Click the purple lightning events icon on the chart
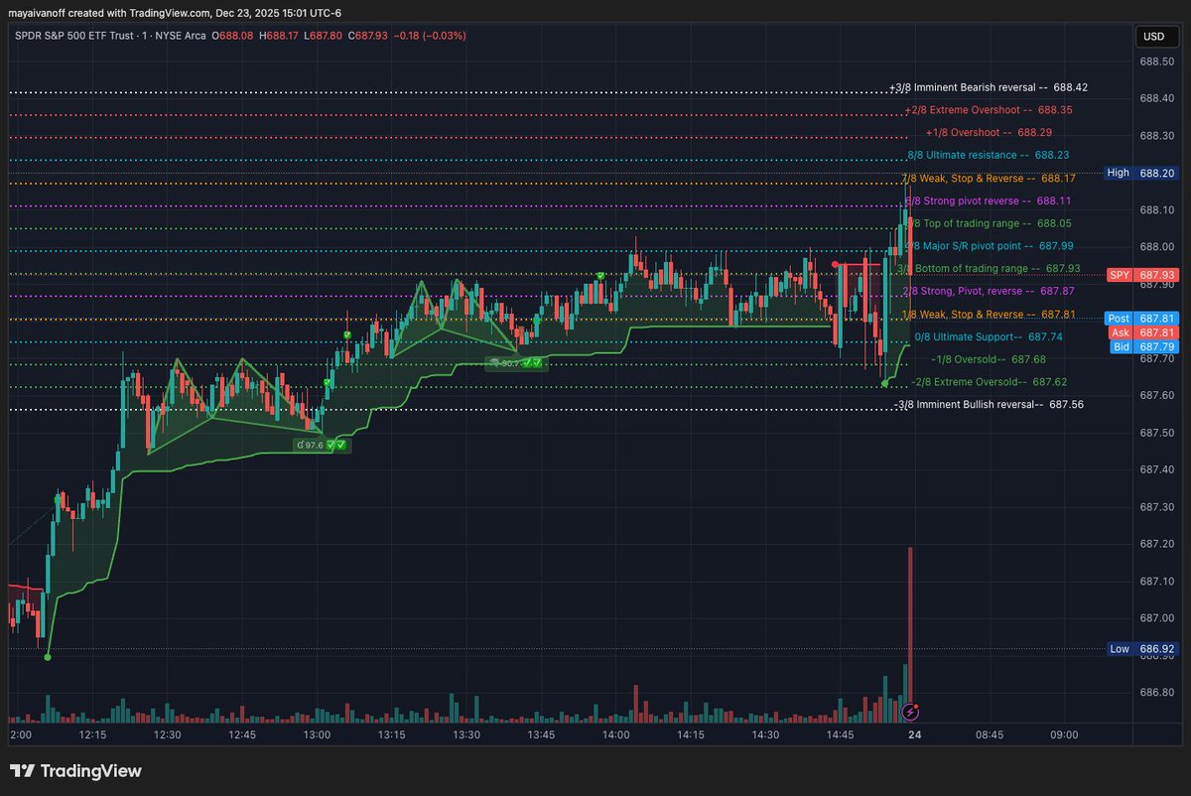This screenshot has width=1191, height=796. tap(909, 713)
